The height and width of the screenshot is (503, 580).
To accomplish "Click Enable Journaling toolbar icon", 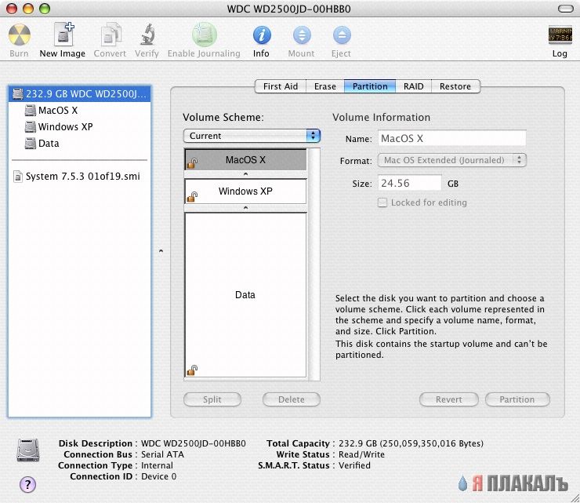I will [205, 34].
